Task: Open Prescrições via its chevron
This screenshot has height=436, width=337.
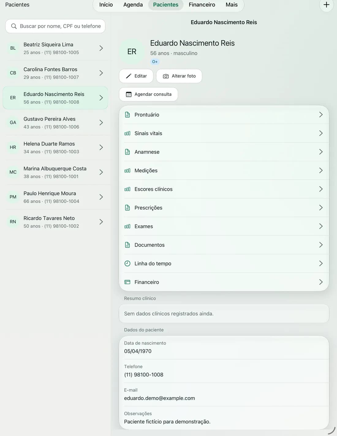Action: [321, 208]
